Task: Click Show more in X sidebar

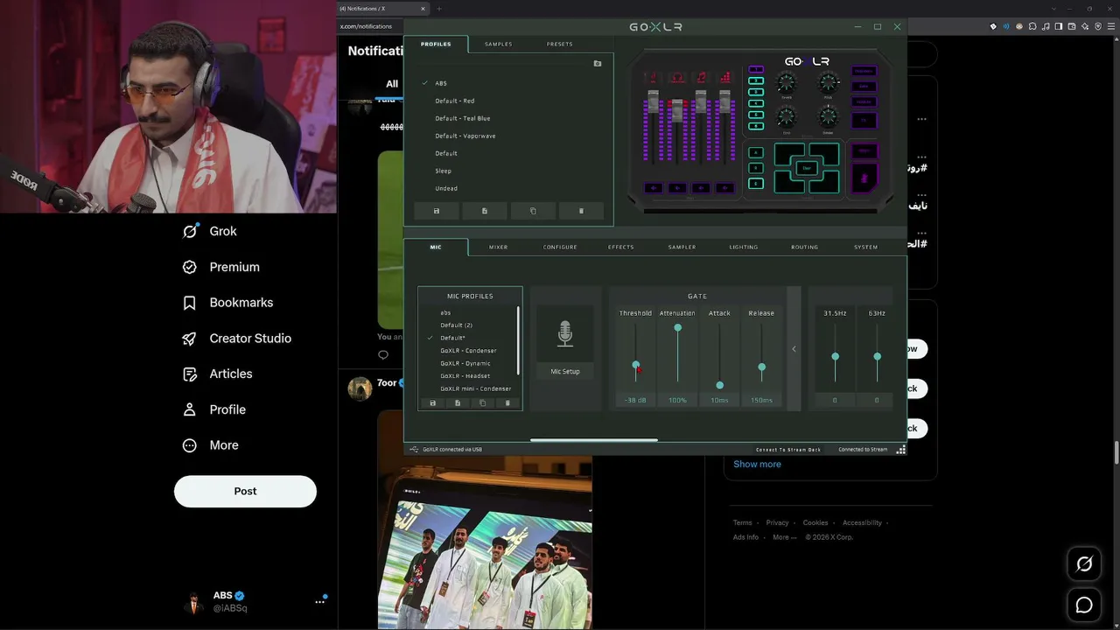Action: coord(757,465)
